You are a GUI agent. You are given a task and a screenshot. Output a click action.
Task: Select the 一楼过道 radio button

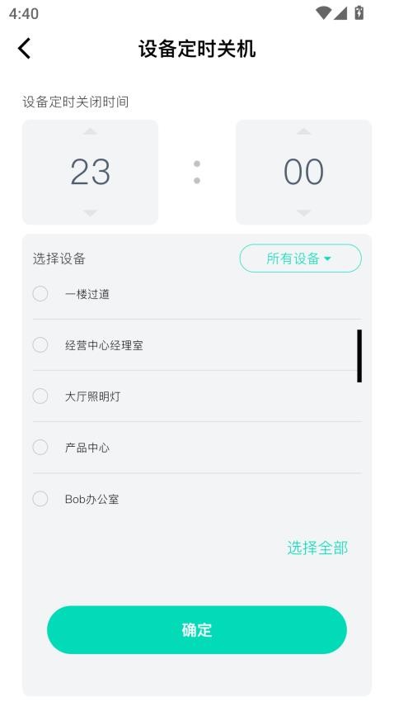tap(40, 294)
